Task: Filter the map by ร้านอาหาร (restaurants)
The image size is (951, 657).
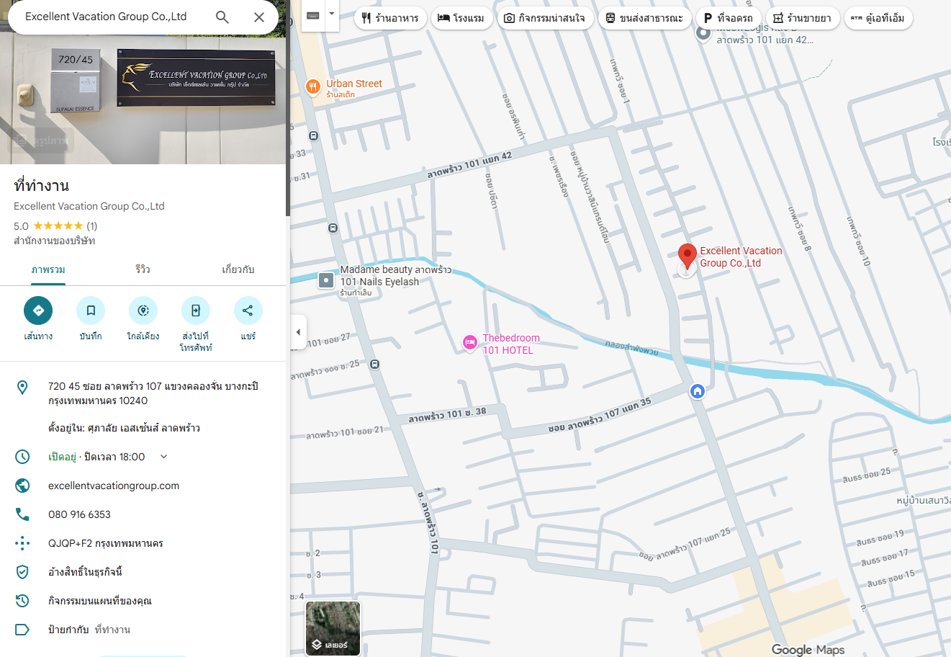Action: click(389, 18)
